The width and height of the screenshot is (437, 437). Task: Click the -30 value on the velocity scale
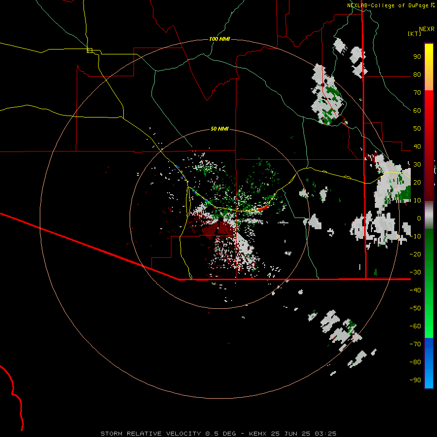click(x=415, y=272)
